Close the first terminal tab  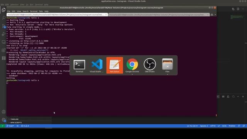click(x=106, y=15)
